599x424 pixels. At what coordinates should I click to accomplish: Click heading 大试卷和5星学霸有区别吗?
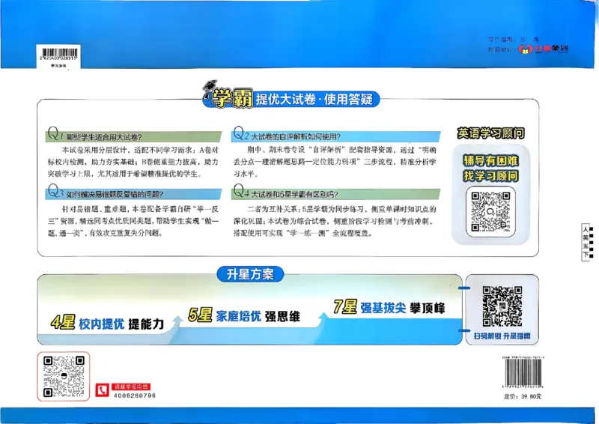(x=294, y=194)
